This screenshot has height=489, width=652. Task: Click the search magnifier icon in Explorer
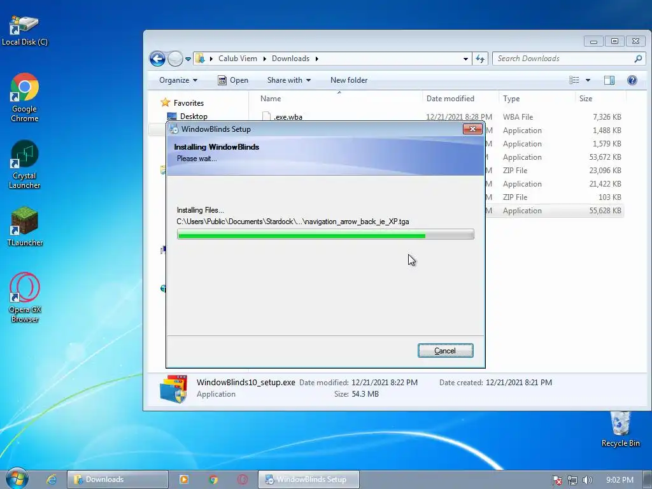click(638, 59)
